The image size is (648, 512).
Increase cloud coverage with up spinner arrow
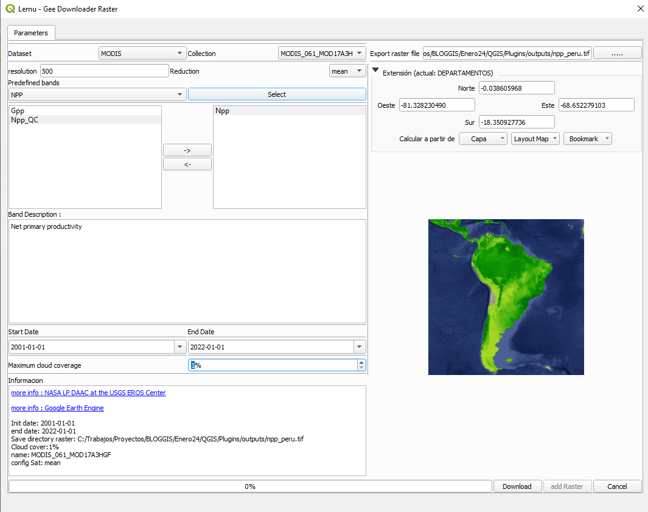pos(361,362)
